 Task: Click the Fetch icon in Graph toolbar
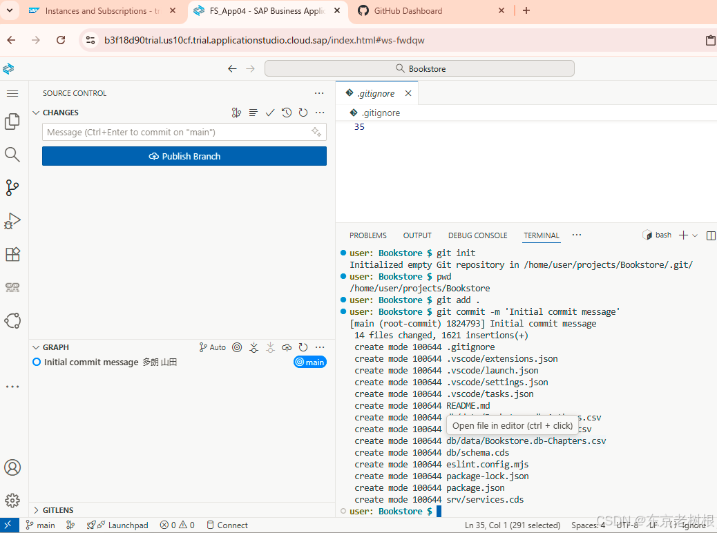[x=254, y=347]
